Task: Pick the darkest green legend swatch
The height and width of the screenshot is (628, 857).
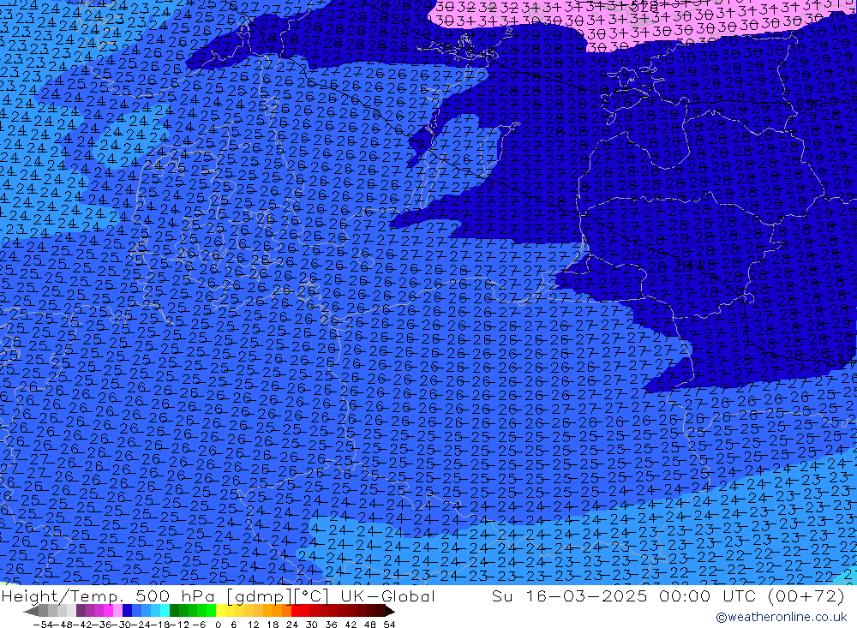Action: pyautogui.click(x=174, y=611)
